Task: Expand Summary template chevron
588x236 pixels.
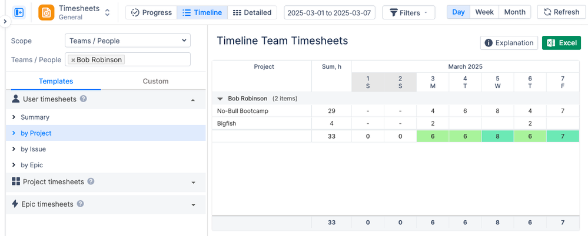Action: [x=14, y=117]
